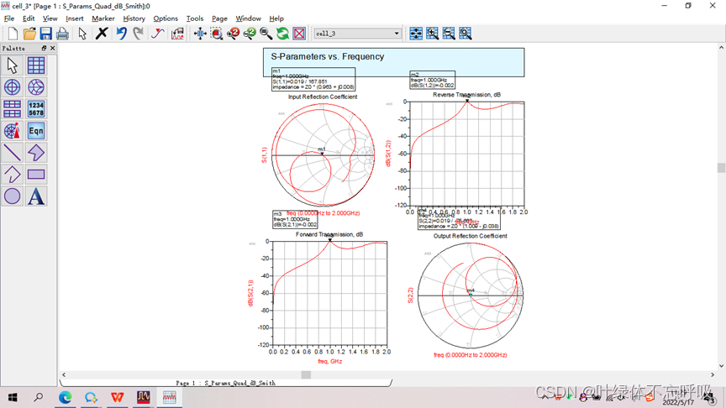Viewport: 726px width, 408px height.
Task: Click the marker zoom-in toolbar icon
Action: tap(433, 34)
